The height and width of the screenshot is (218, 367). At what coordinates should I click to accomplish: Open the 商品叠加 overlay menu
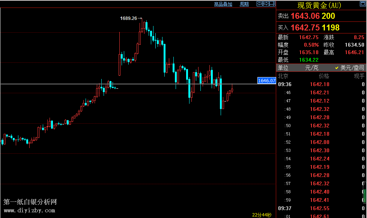tap(223, 4)
